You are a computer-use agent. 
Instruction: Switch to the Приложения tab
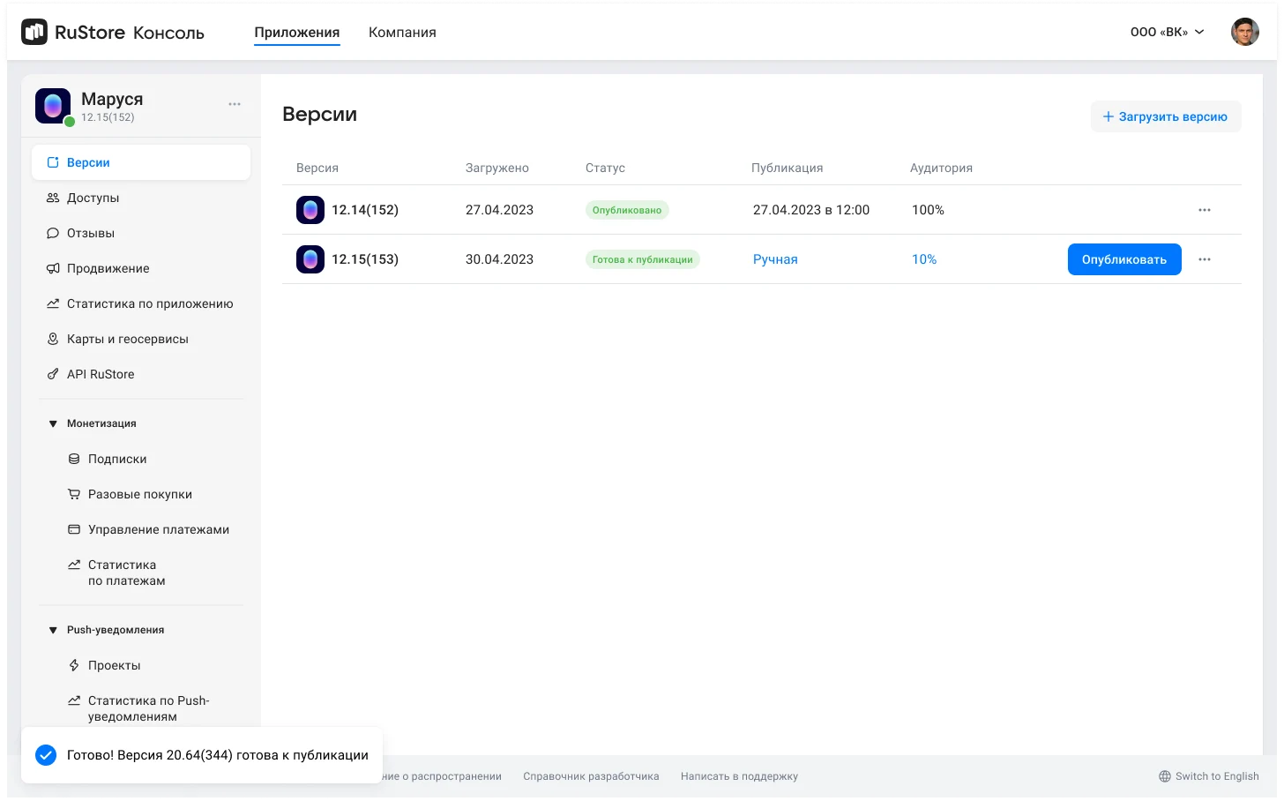(x=297, y=33)
